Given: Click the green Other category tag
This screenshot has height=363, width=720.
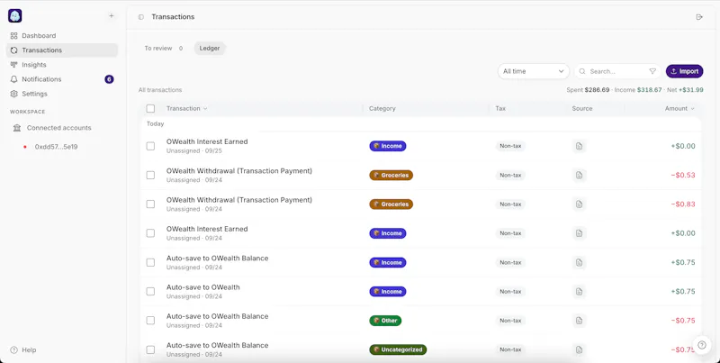Looking at the screenshot, I should point(385,321).
